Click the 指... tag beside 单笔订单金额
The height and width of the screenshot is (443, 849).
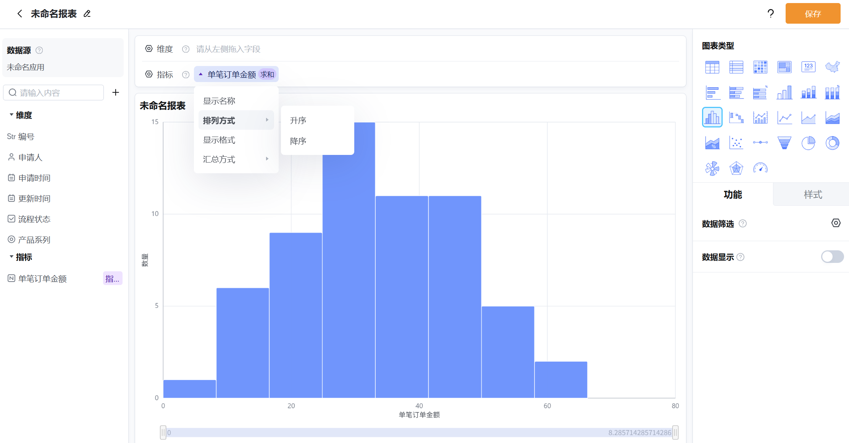tap(112, 279)
